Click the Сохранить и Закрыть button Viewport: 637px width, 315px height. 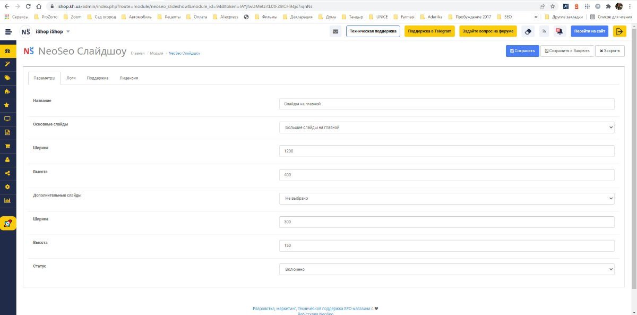567,50
